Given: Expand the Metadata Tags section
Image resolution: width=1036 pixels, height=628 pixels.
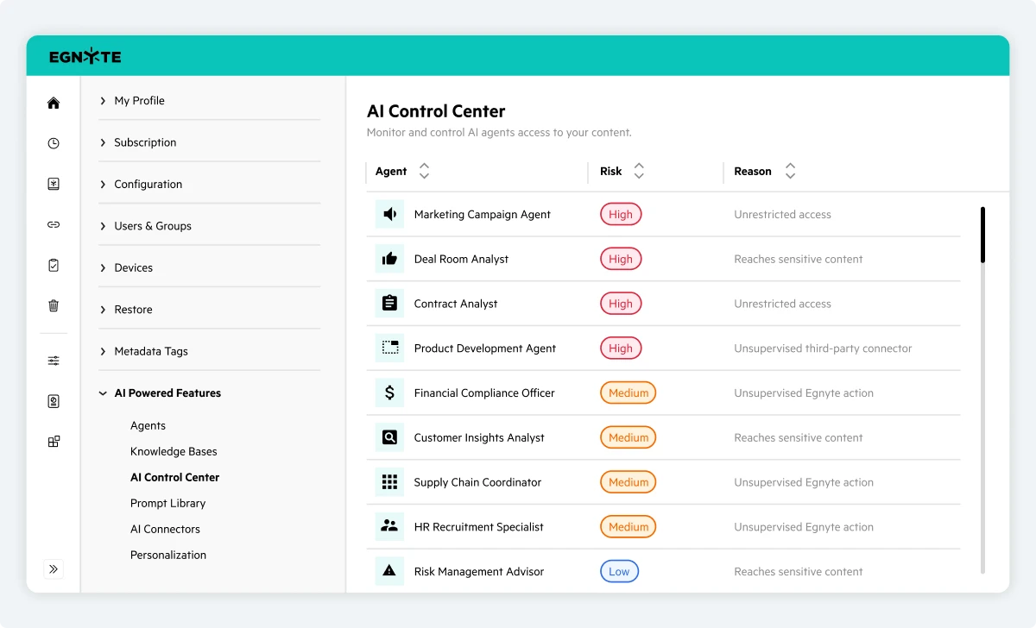Looking at the screenshot, I should tap(211, 351).
